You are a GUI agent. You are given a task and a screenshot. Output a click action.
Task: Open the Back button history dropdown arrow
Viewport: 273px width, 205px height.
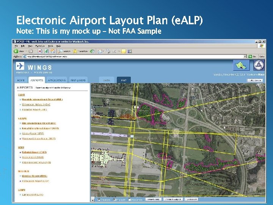[26, 51]
